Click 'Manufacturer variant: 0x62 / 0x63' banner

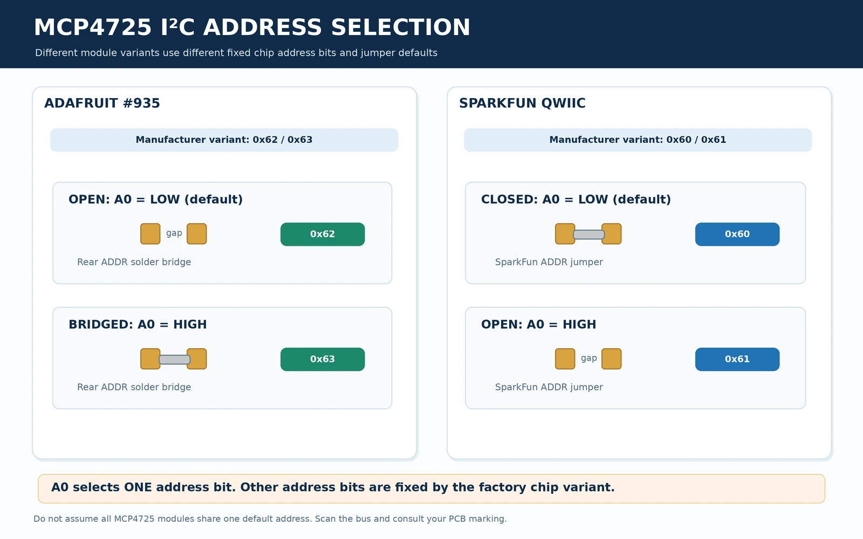coord(224,140)
